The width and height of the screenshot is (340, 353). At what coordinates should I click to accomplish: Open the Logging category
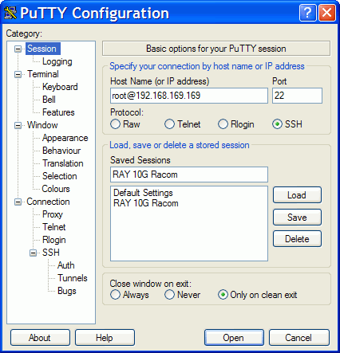[x=57, y=61]
